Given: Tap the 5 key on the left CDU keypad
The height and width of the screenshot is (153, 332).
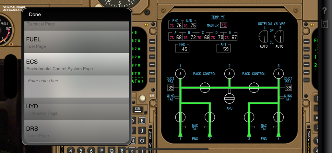Looking at the screenshot, I should [81, 150].
